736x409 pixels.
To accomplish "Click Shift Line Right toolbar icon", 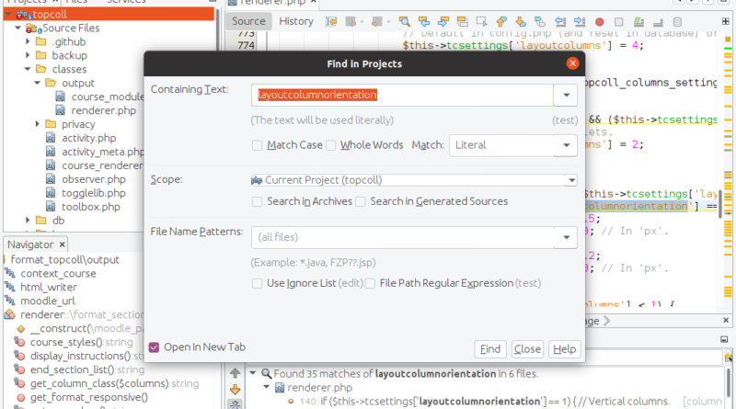I will click(580, 21).
